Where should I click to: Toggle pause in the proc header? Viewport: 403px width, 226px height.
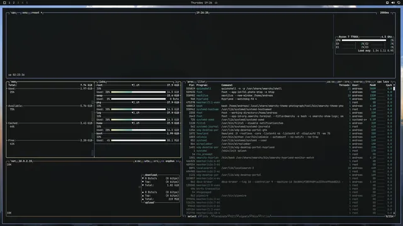pyautogui.click(x=331, y=82)
